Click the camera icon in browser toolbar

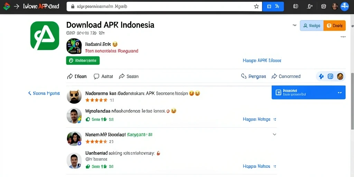click(324, 7)
